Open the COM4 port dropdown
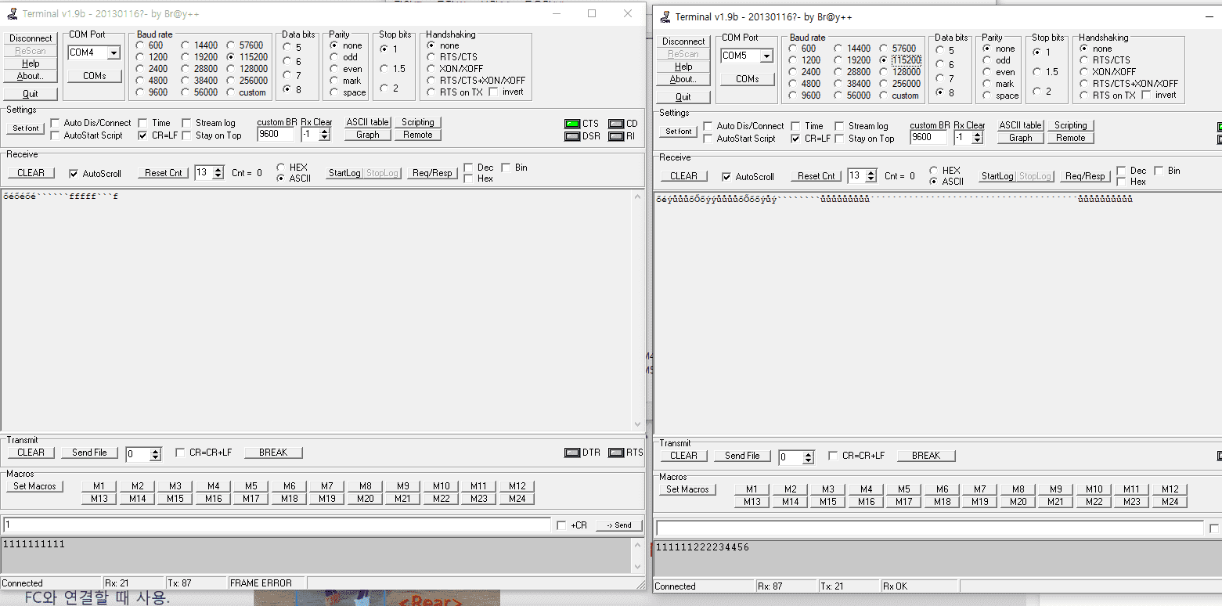The image size is (1222, 606). pos(114,53)
